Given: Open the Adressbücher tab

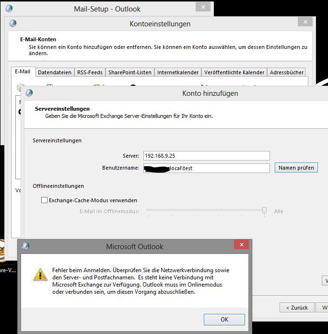Looking at the screenshot, I should 286,72.
